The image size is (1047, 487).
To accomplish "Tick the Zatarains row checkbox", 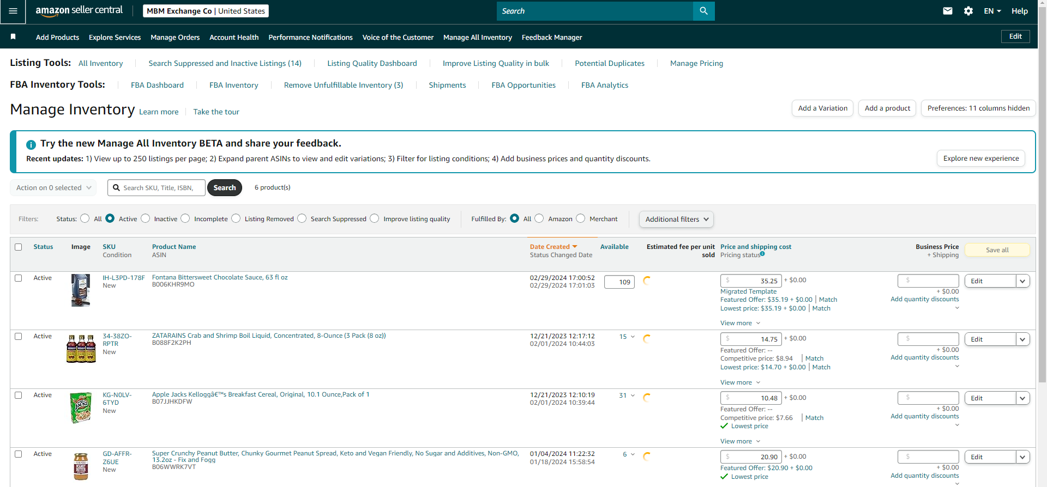I will click(x=19, y=336).
